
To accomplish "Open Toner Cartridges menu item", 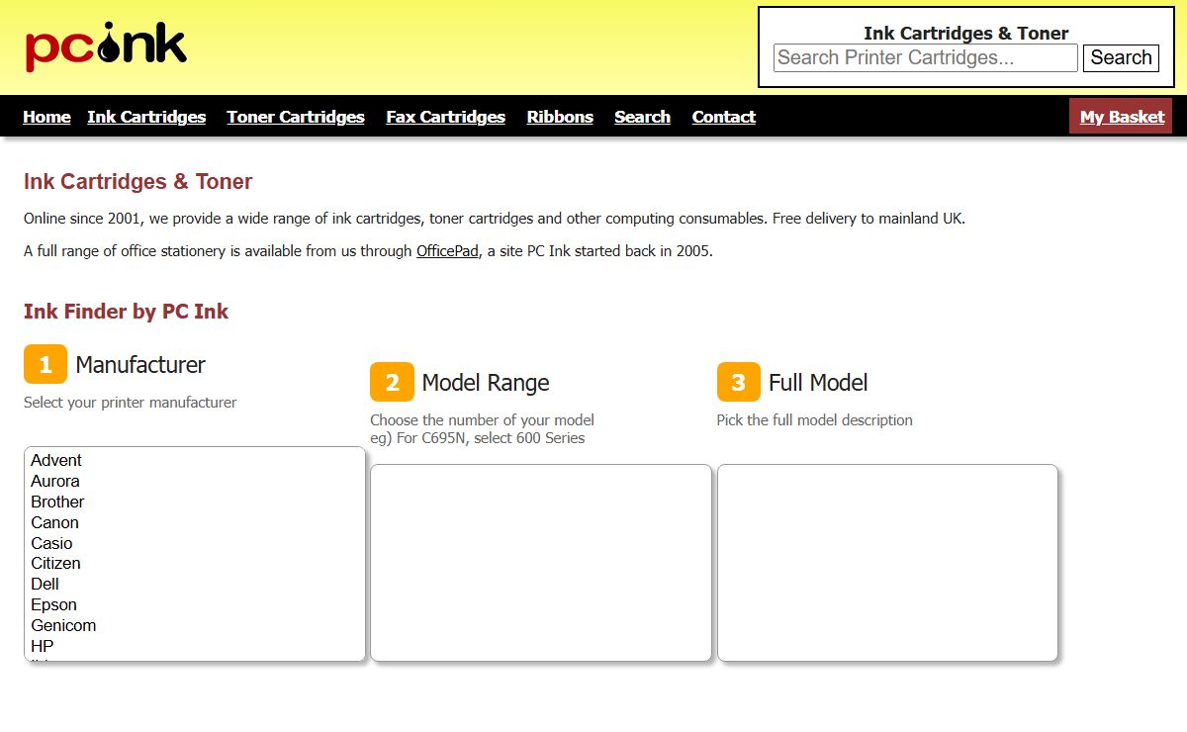I will pyautogui.click(x=296, y=117).
